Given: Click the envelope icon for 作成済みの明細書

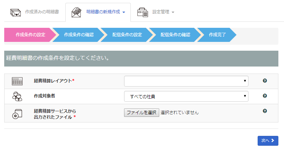Looking at the screenshot, I should click(15, 12).
